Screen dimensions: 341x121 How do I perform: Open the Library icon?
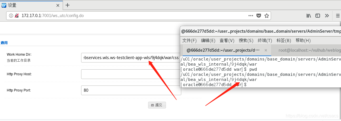(309, 16)
